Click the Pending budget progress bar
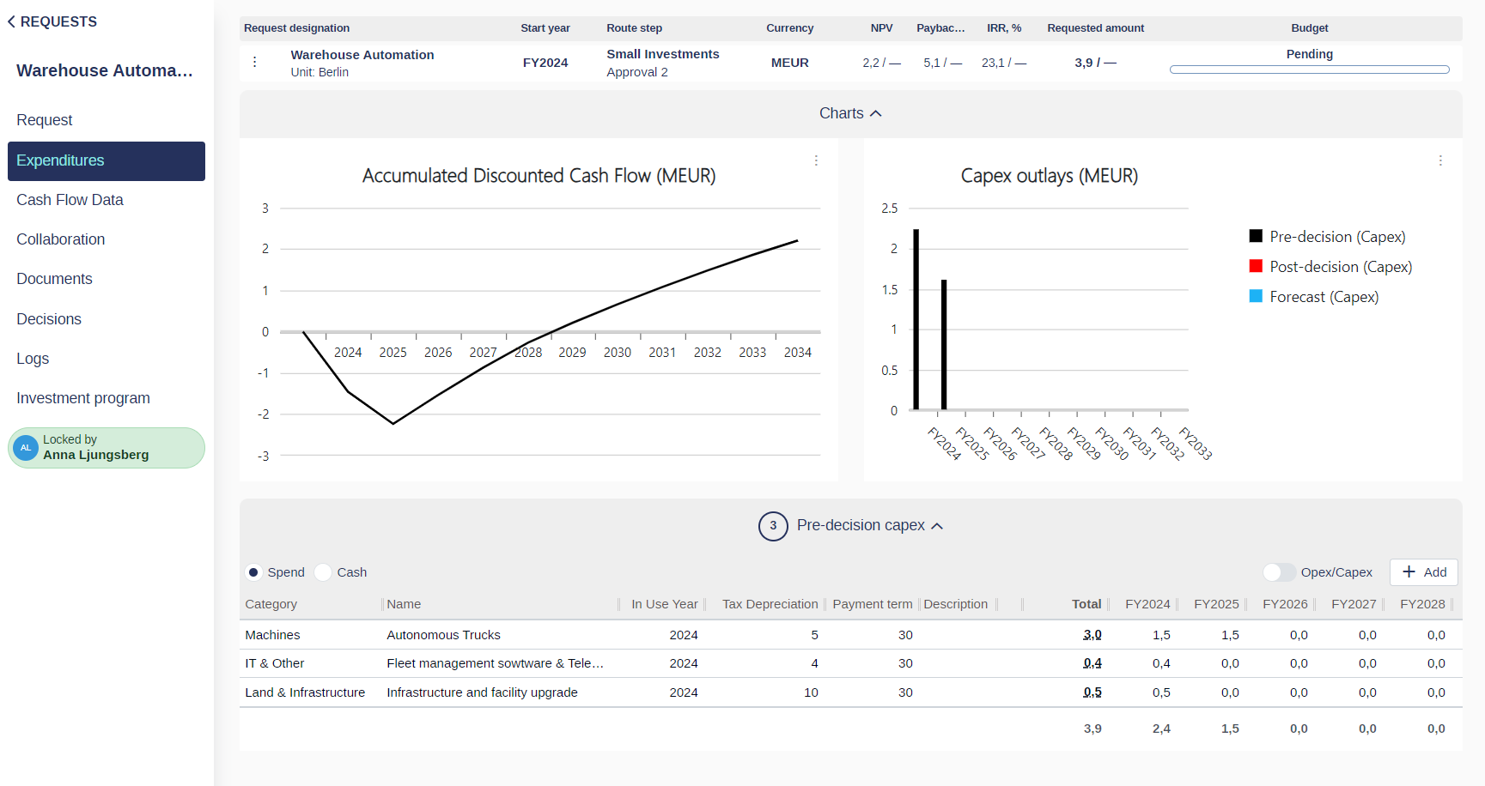The height and width of the screenshot is (786, 1485). click(x=1309, y=70)
